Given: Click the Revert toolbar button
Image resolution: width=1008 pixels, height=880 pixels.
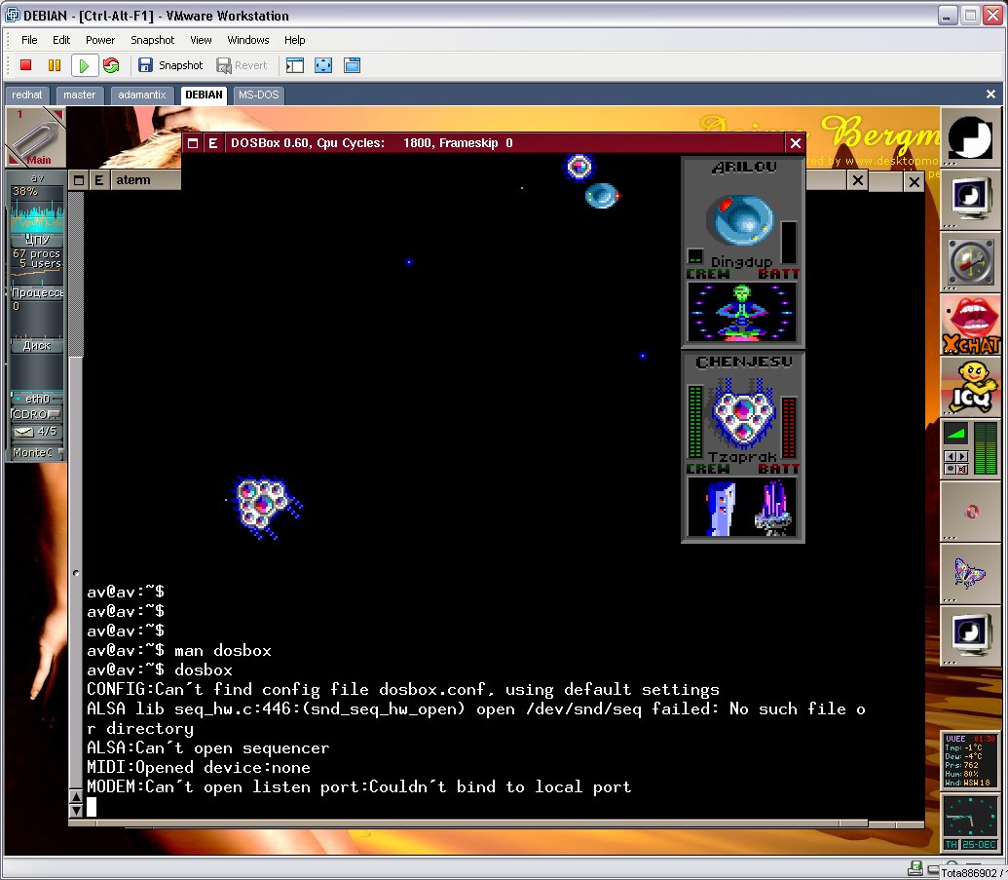Looking at the screenshot, I should pos(242,65).
